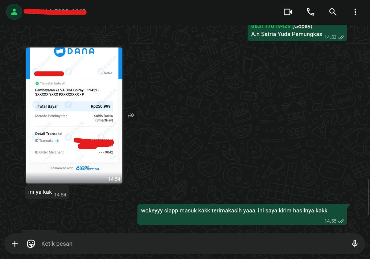Open the contact profile avatar
Image resolution: width=370 pixels, height=259 pixels.
[14, 12]
